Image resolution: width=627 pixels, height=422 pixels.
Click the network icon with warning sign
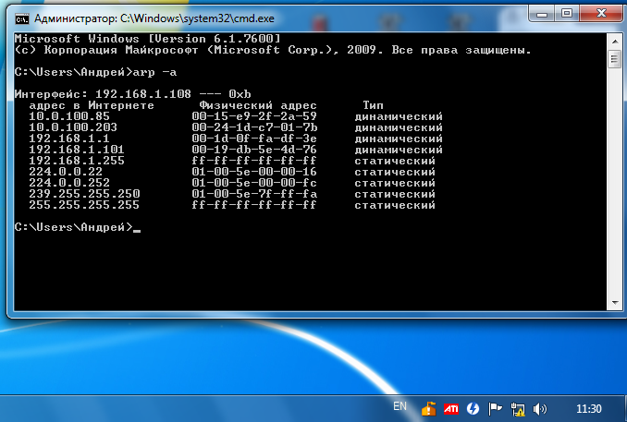[x=518, y=407]
